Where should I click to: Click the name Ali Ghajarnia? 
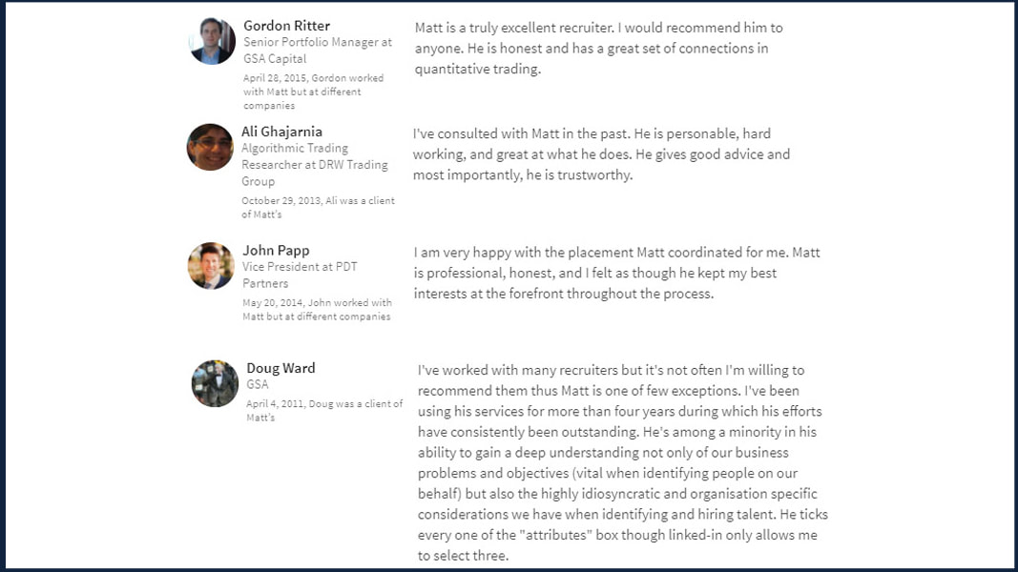click(281, 132)
